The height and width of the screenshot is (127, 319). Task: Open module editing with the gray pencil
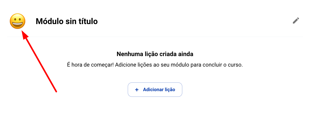click(296, 21)
